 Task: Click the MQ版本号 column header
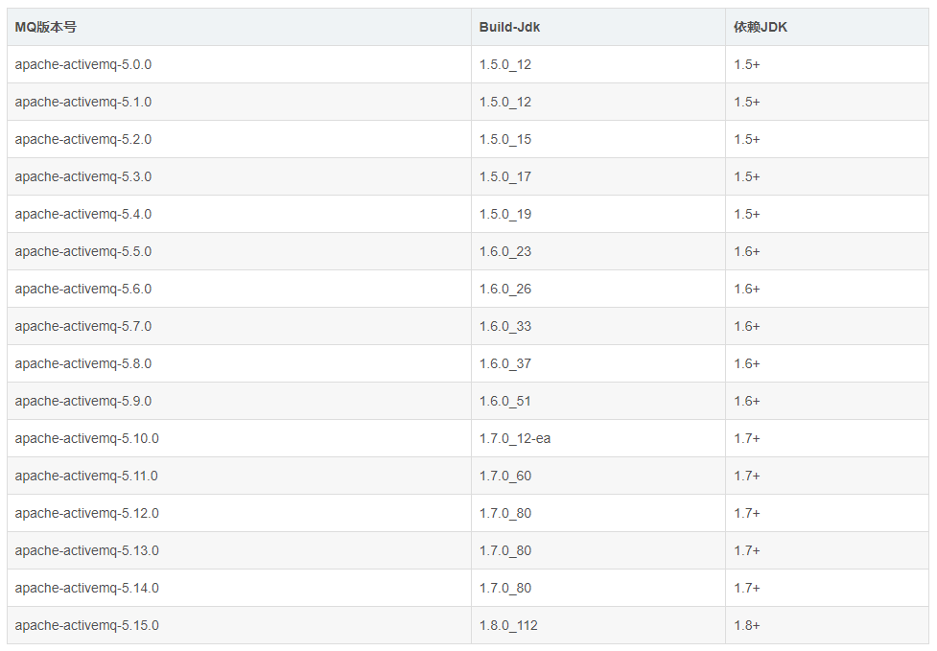tap(46, 28)
